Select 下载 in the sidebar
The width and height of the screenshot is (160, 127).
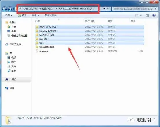click(12, 27)
